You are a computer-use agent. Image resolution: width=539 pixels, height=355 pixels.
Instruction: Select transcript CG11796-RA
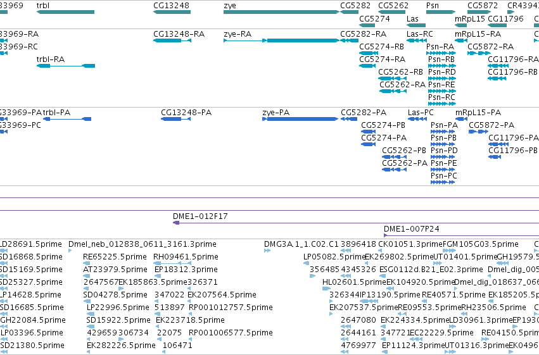coord(498,66)
